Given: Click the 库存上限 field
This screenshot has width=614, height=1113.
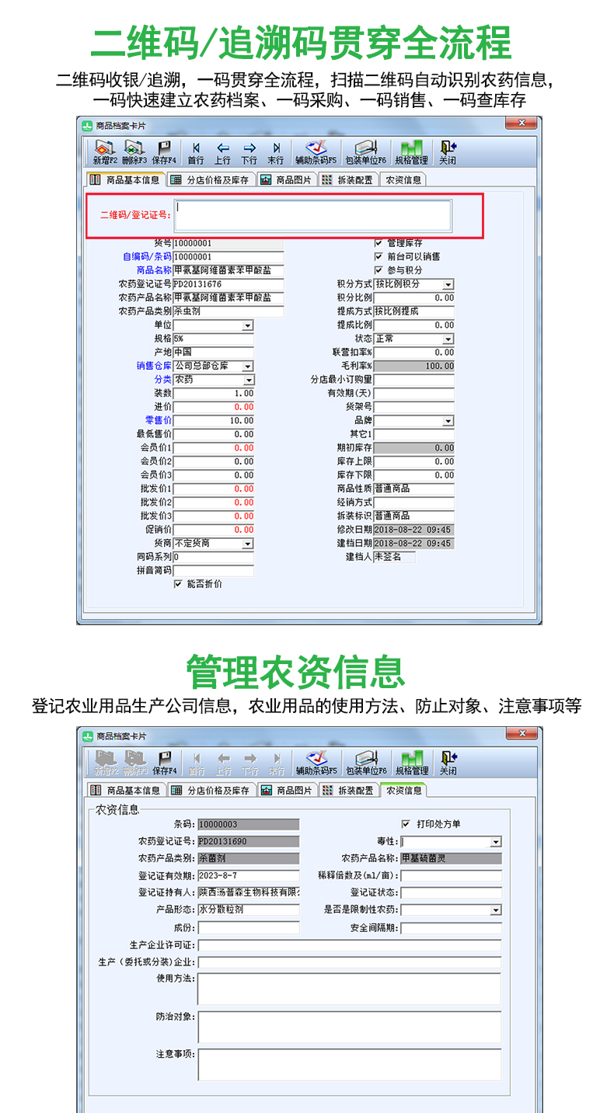Looking at the screenshot, I should (413, 461).
